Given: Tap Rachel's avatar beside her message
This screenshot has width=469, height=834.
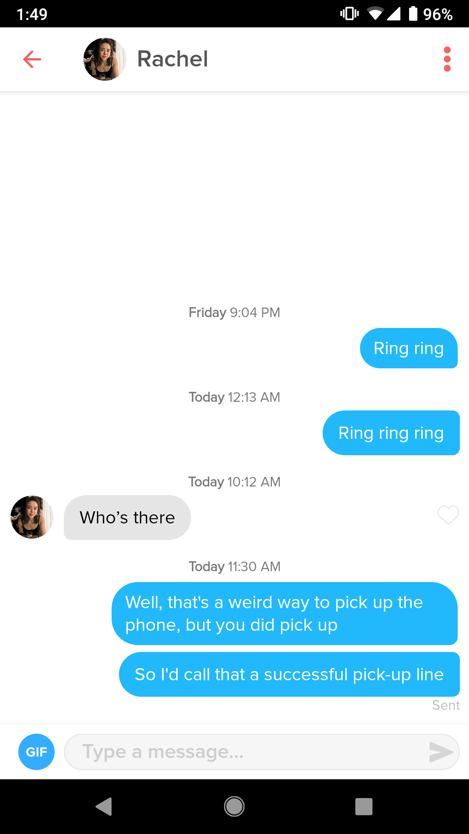Looking at the screenshot, I should (x=32, y=517).
